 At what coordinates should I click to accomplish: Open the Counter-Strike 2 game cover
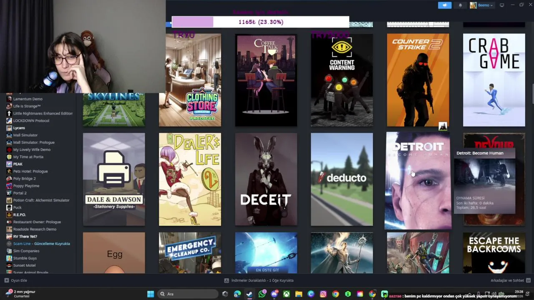click(x=418, y=80)
